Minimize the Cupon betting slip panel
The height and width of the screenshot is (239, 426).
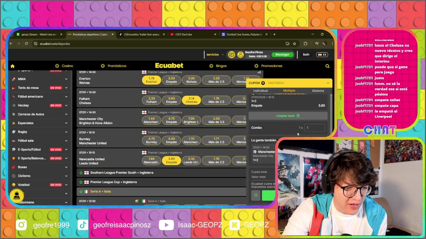point(328,83)
